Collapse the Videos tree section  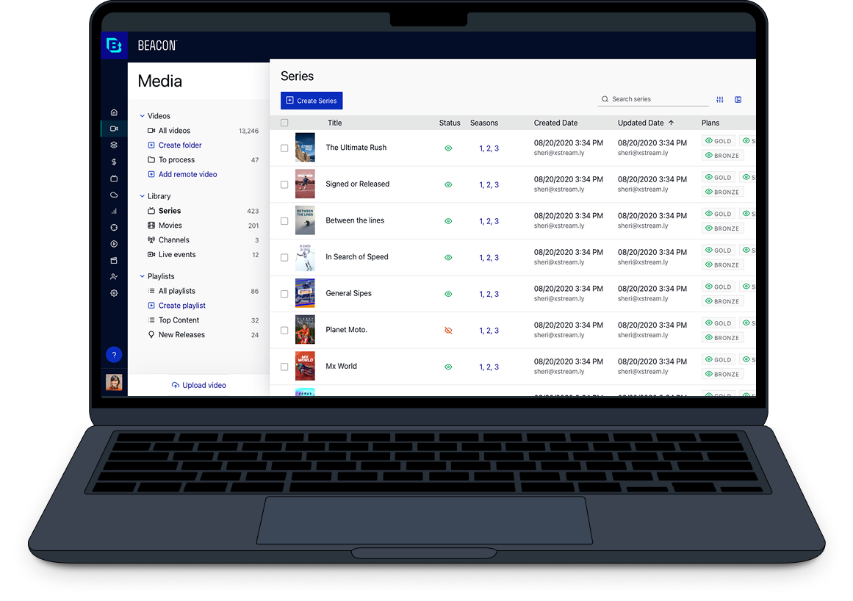point(142,115)
